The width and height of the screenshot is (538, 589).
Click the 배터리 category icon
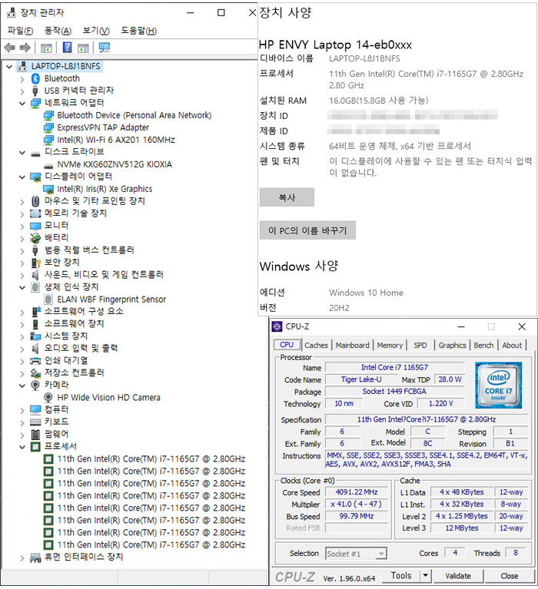(x=35, y=238)
